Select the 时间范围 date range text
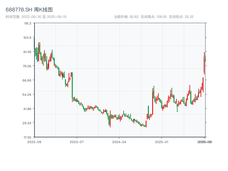 point(36,17)
